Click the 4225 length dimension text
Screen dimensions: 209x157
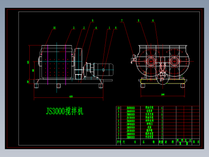[x=71, y=96]
